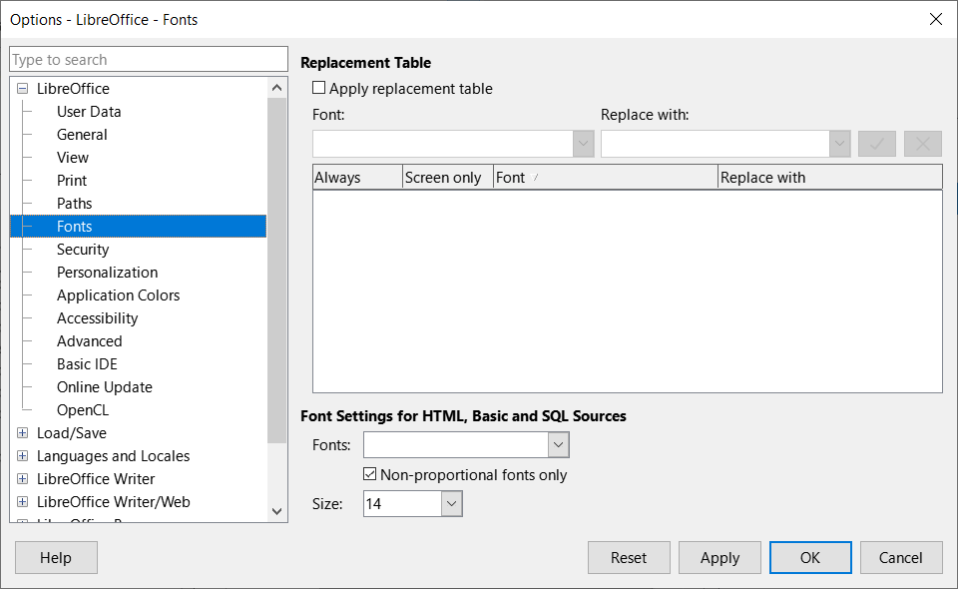Confirm font replacement with the checkmark icon
This screenshot has width=958, height=589.
click(876, 143)
